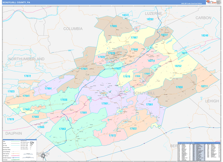The height and width of the screenshot is (162, 223).
Task: Click the ZIP Code Index/Grid Locator header
Action: pos(186,143)
